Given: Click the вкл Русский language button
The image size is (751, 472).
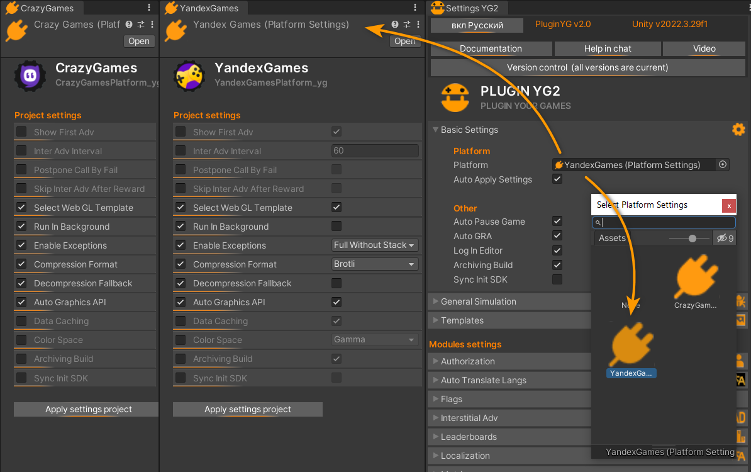Looking at the screenshot, I should (477, 25).
